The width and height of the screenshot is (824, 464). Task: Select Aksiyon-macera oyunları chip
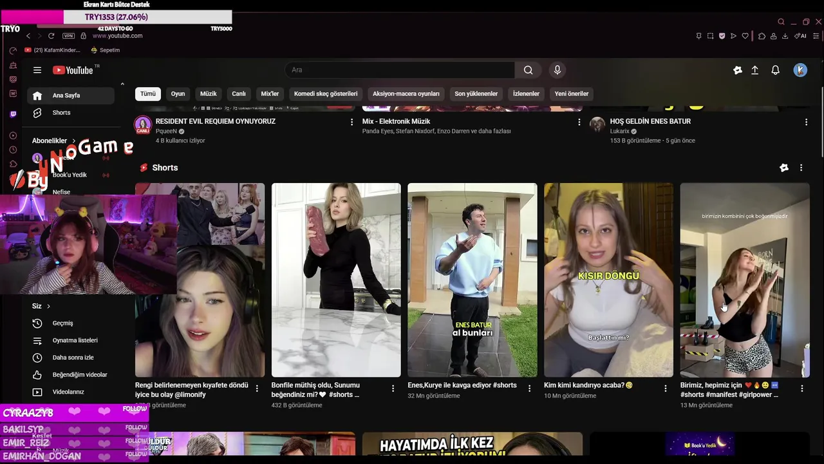(406, 93)
